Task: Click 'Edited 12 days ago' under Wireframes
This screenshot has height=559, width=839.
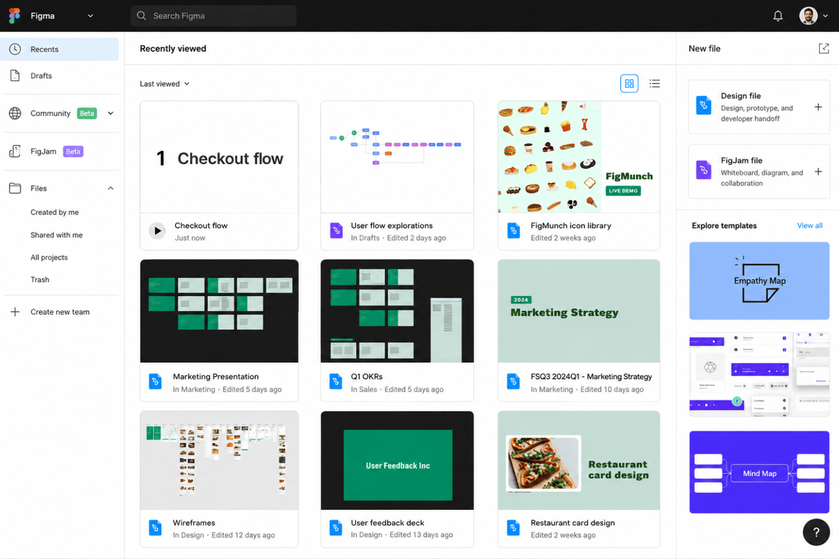Action: [x=243, y=535]
